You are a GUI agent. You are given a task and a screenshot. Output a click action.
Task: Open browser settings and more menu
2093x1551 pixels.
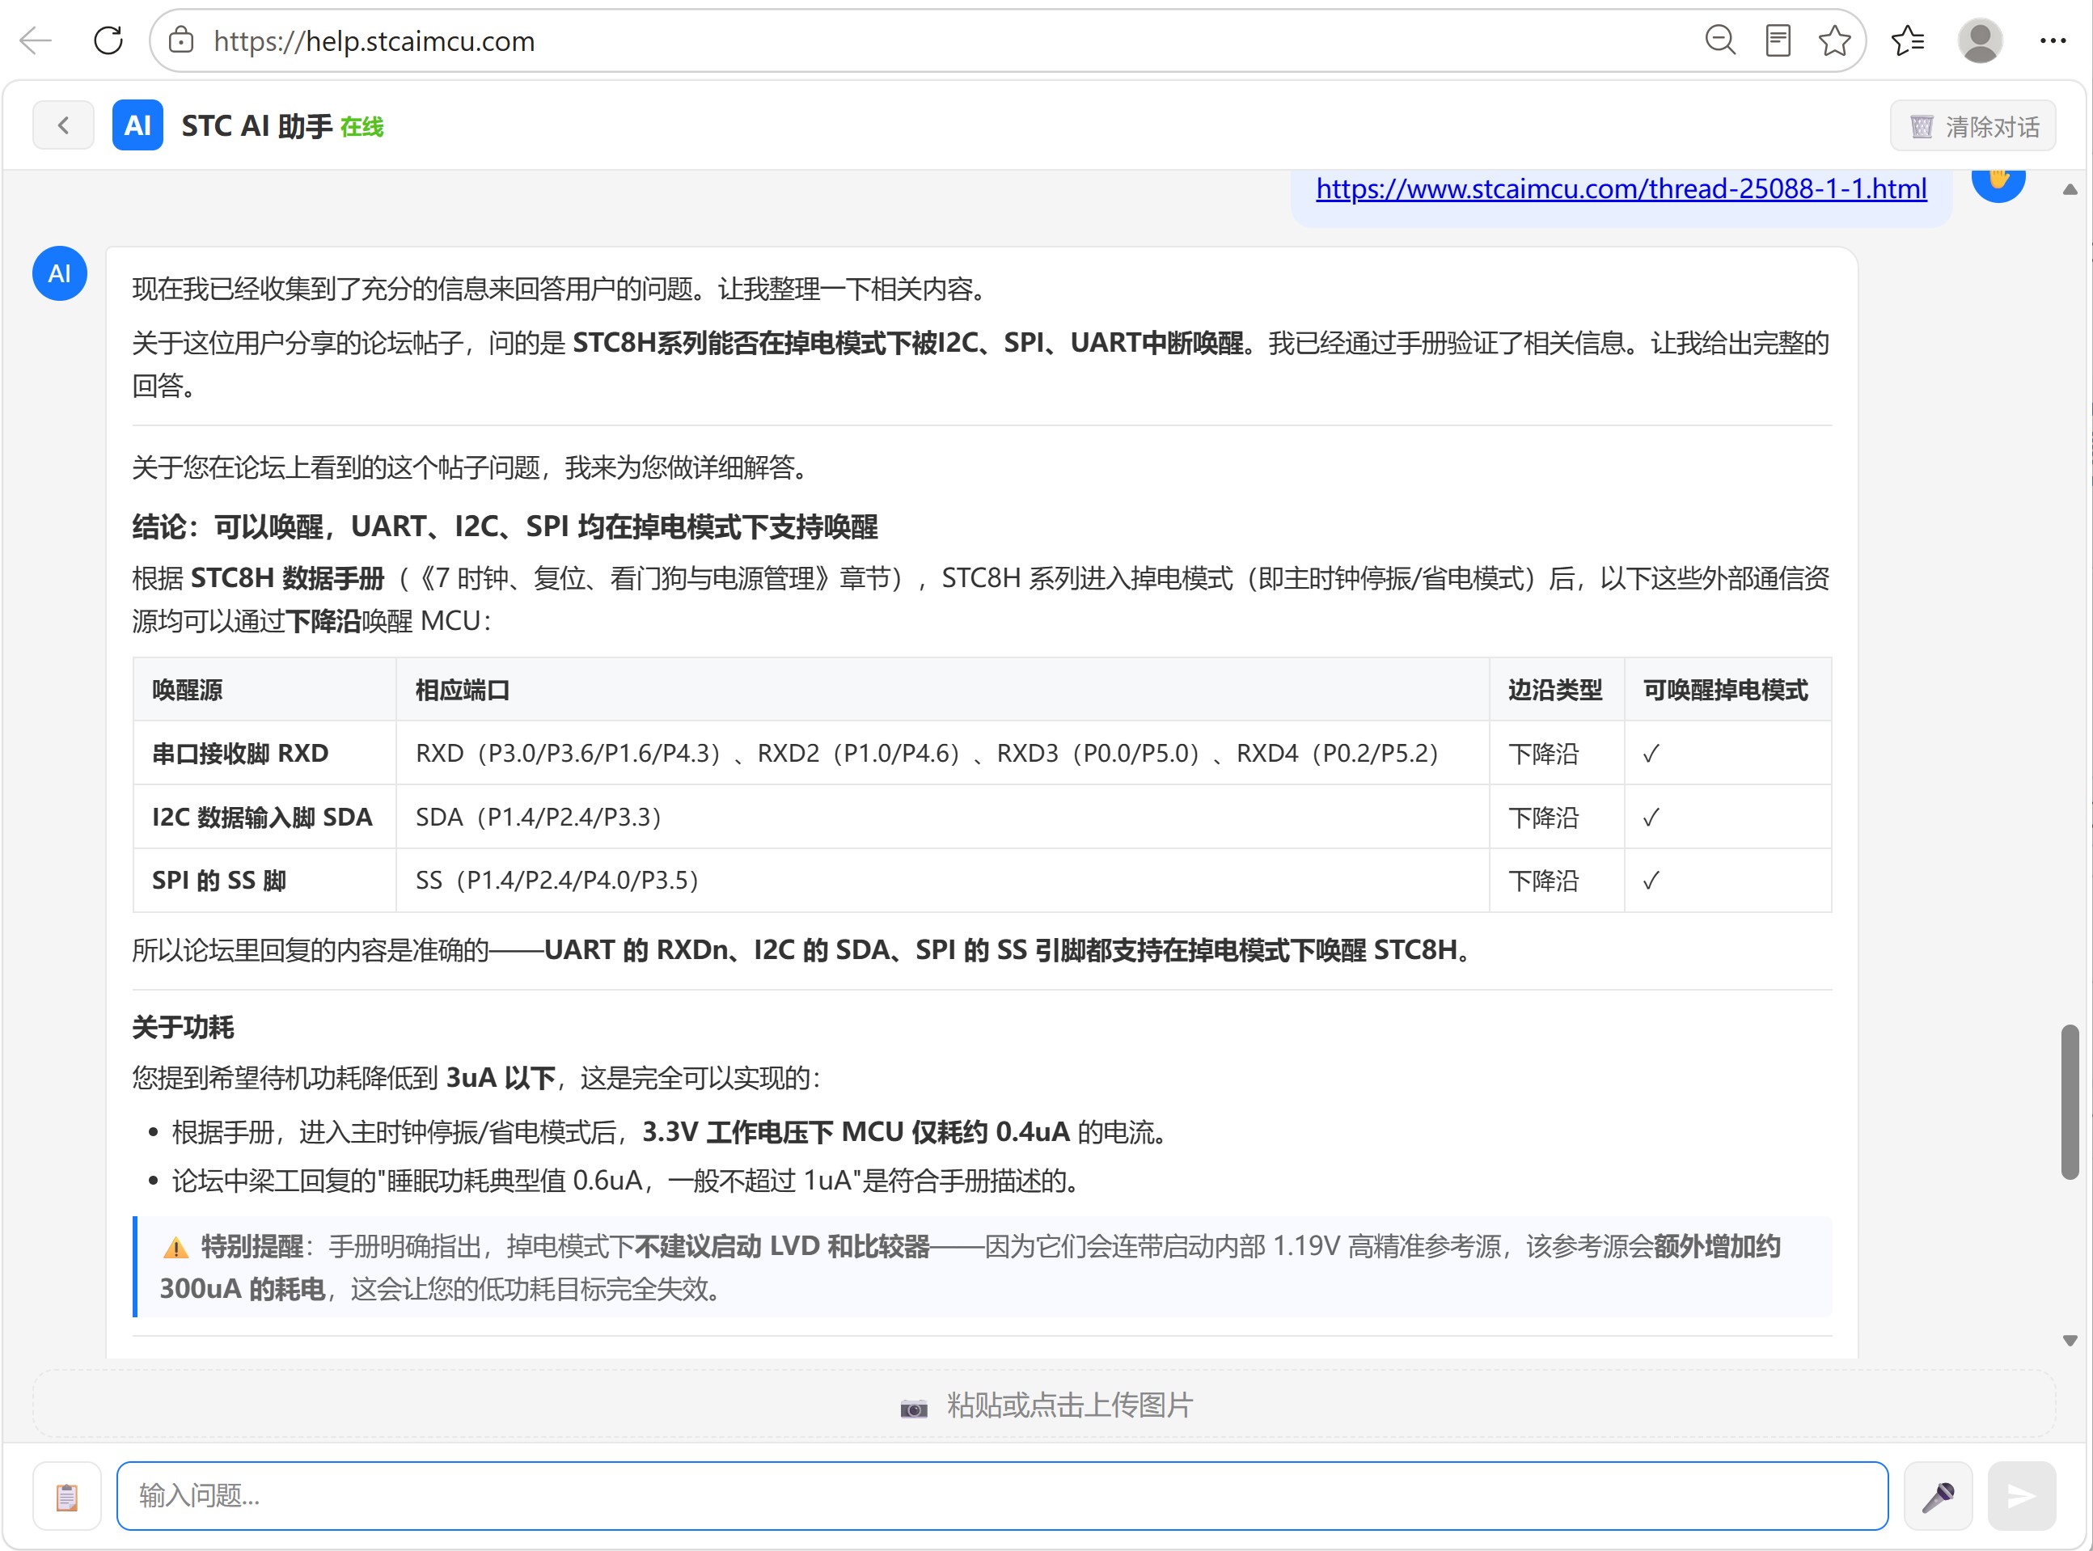2053,41
